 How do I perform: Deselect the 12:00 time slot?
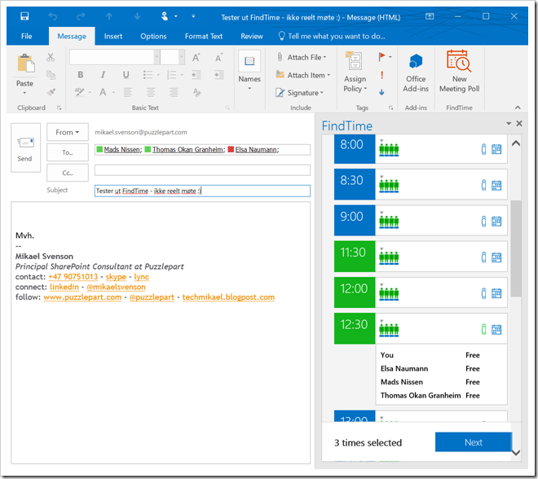click(x=355, y=292)
